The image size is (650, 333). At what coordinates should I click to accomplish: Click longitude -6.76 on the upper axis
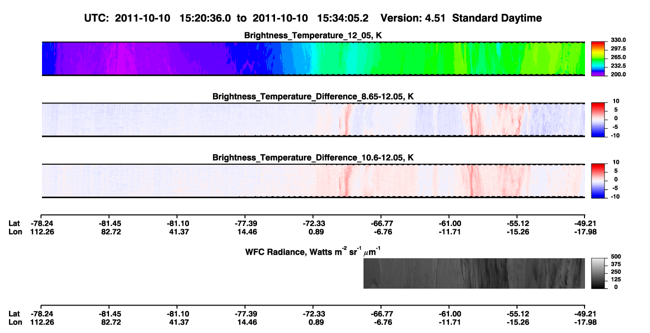381,231
